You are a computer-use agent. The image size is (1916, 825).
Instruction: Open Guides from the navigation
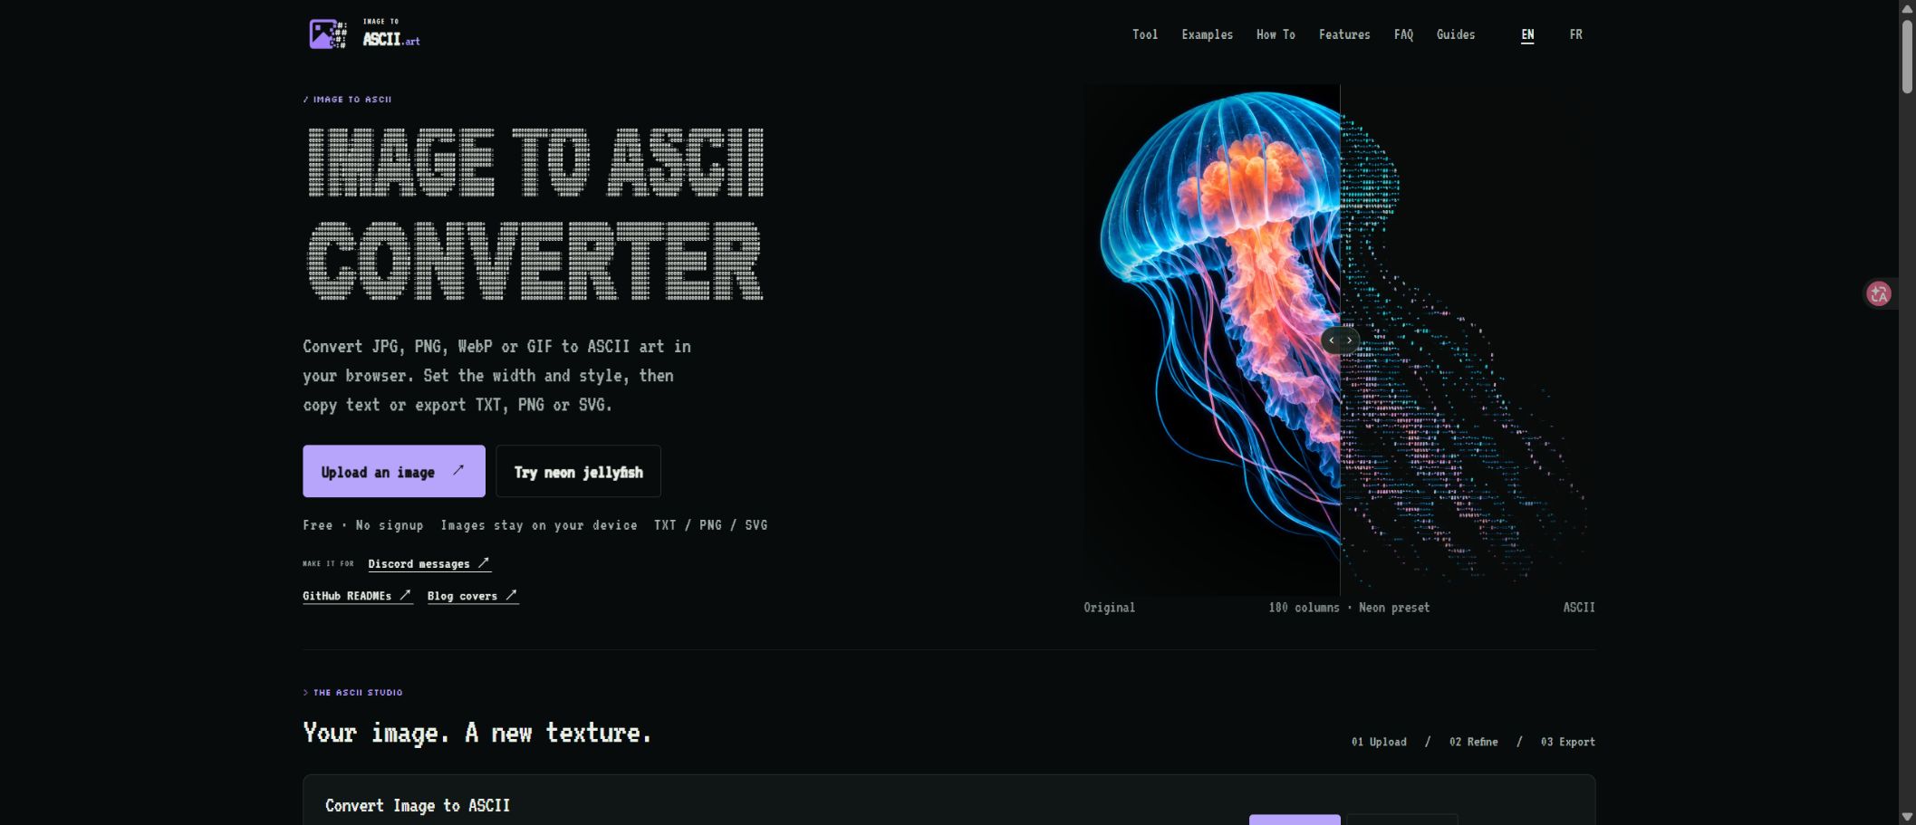tap(1456, 34)
